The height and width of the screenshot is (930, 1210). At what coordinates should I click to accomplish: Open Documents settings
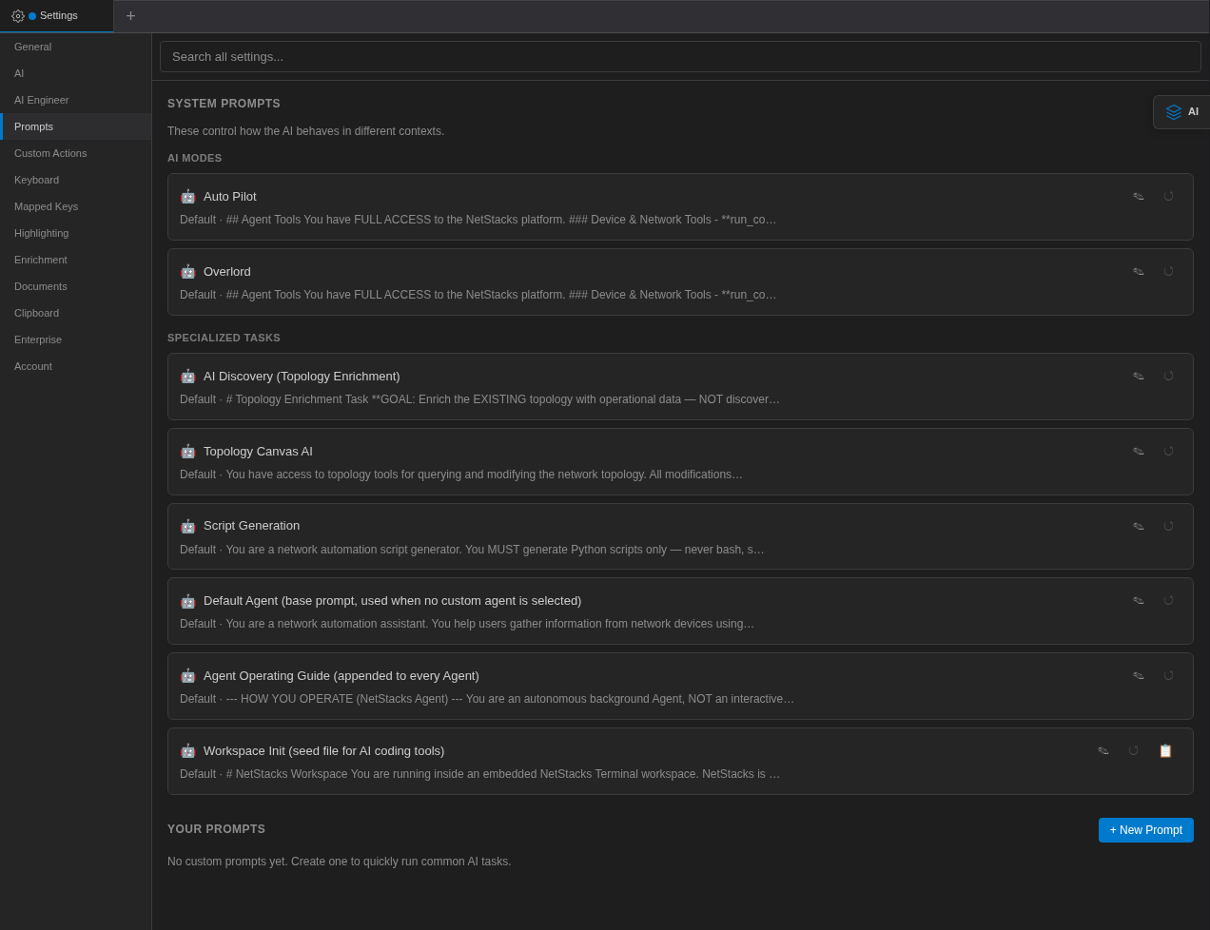click(76, 286)
